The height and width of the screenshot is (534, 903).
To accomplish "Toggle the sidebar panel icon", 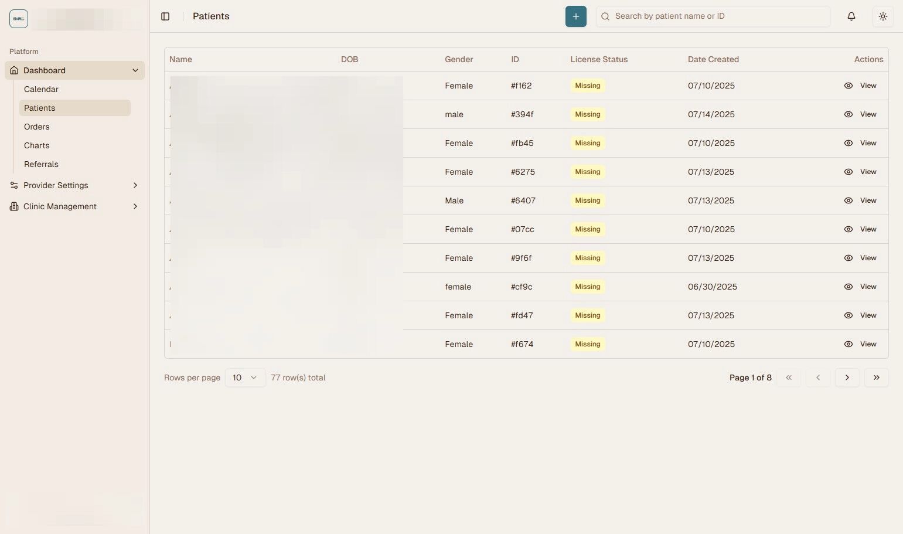I will pyautogui.click(x=165, y=16).
